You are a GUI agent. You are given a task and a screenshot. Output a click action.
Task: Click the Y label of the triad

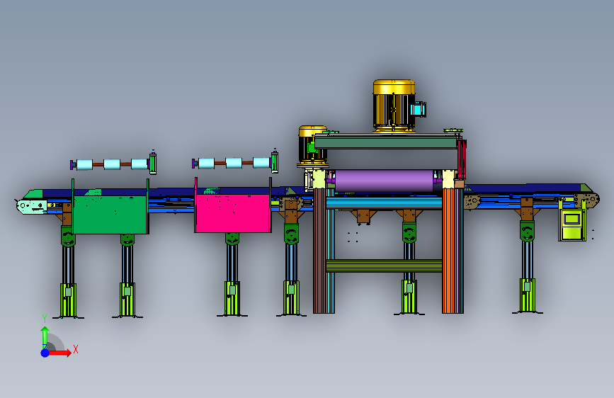tap(45, 319)
